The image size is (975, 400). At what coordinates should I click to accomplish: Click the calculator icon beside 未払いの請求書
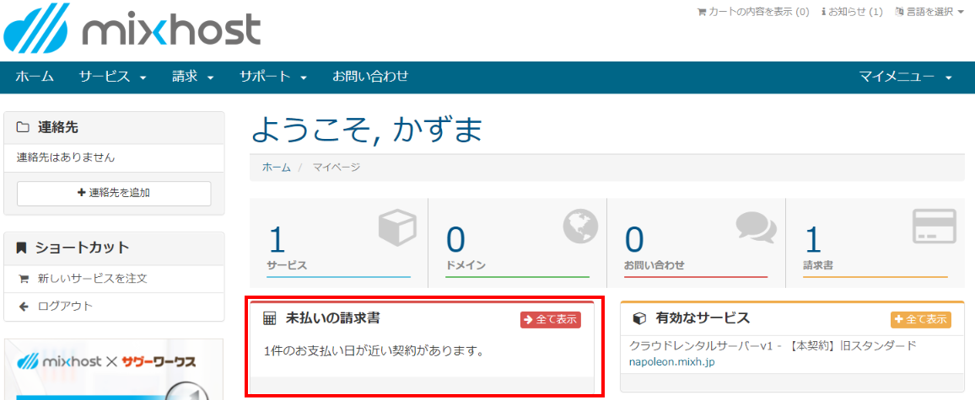tap(269, 319)
